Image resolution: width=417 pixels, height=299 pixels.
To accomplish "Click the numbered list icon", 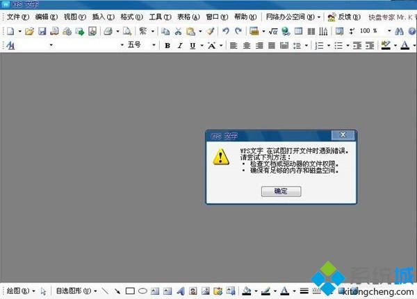I will [x=319, y=46].
